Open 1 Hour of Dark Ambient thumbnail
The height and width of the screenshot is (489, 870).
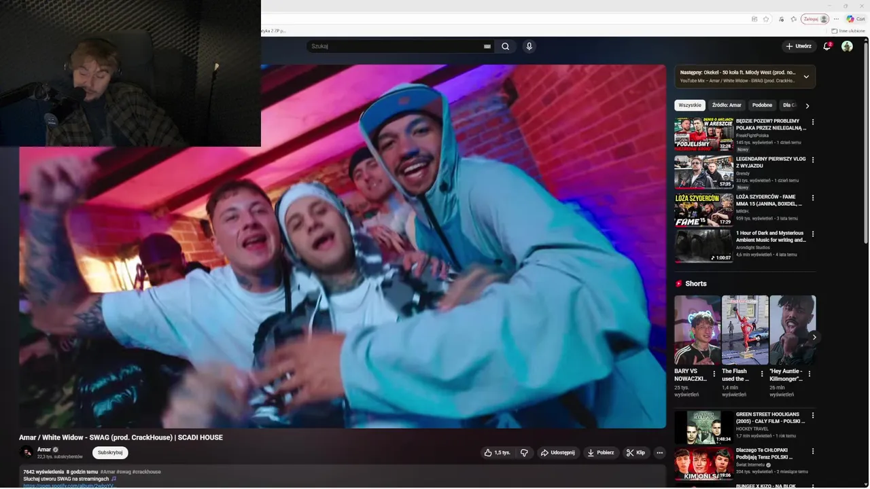pyautogui.click(x=703, y=246)
